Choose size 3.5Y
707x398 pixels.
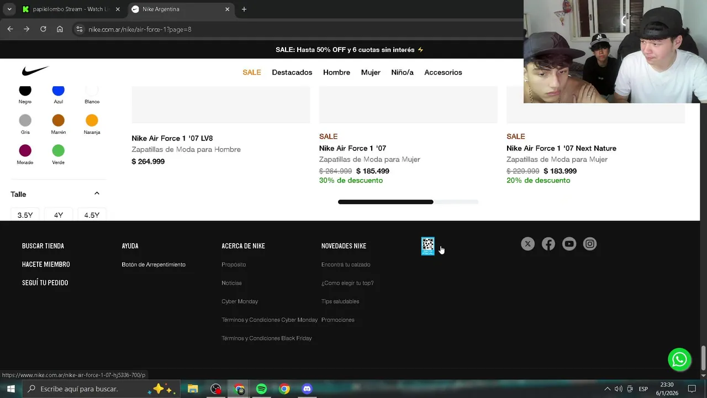pyautogui.click(x=25, y=214)
